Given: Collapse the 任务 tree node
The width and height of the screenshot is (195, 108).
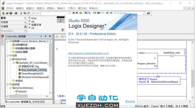Looking at the screenshot, I should click(7, 56).
